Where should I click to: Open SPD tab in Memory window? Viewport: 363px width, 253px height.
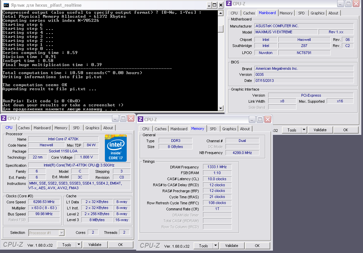pyautogui.click(x=213, y=129)
